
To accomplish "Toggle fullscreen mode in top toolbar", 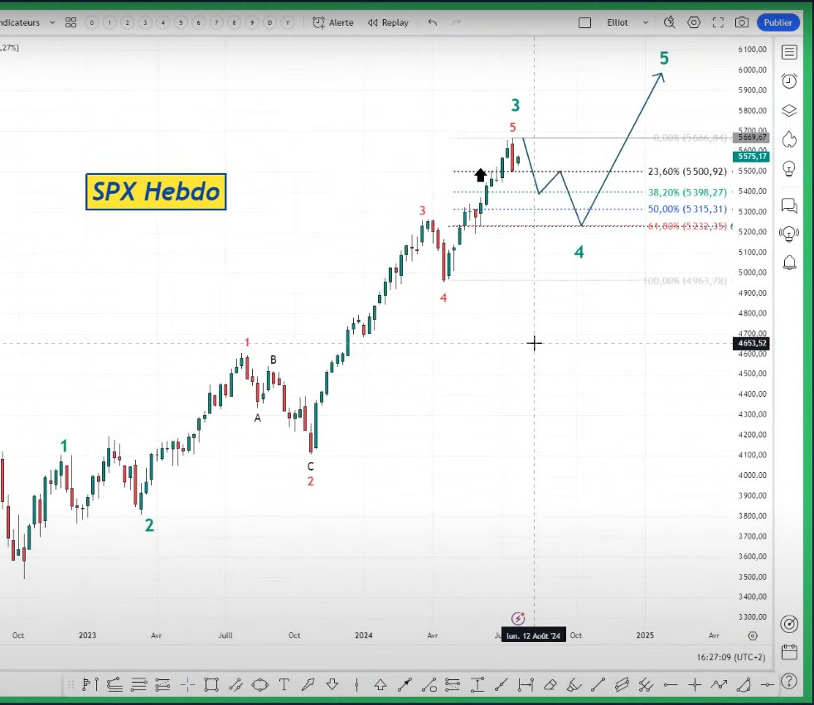I will tap(718, 22).
